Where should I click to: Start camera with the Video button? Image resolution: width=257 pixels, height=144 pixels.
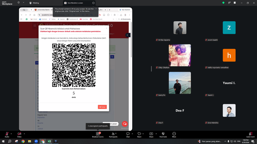pyautogui.click(x=19, y=135)
